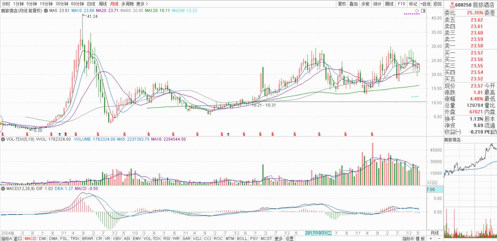497x241 pixels.
Task: Select the 15分钟 period
Action: 46,3
